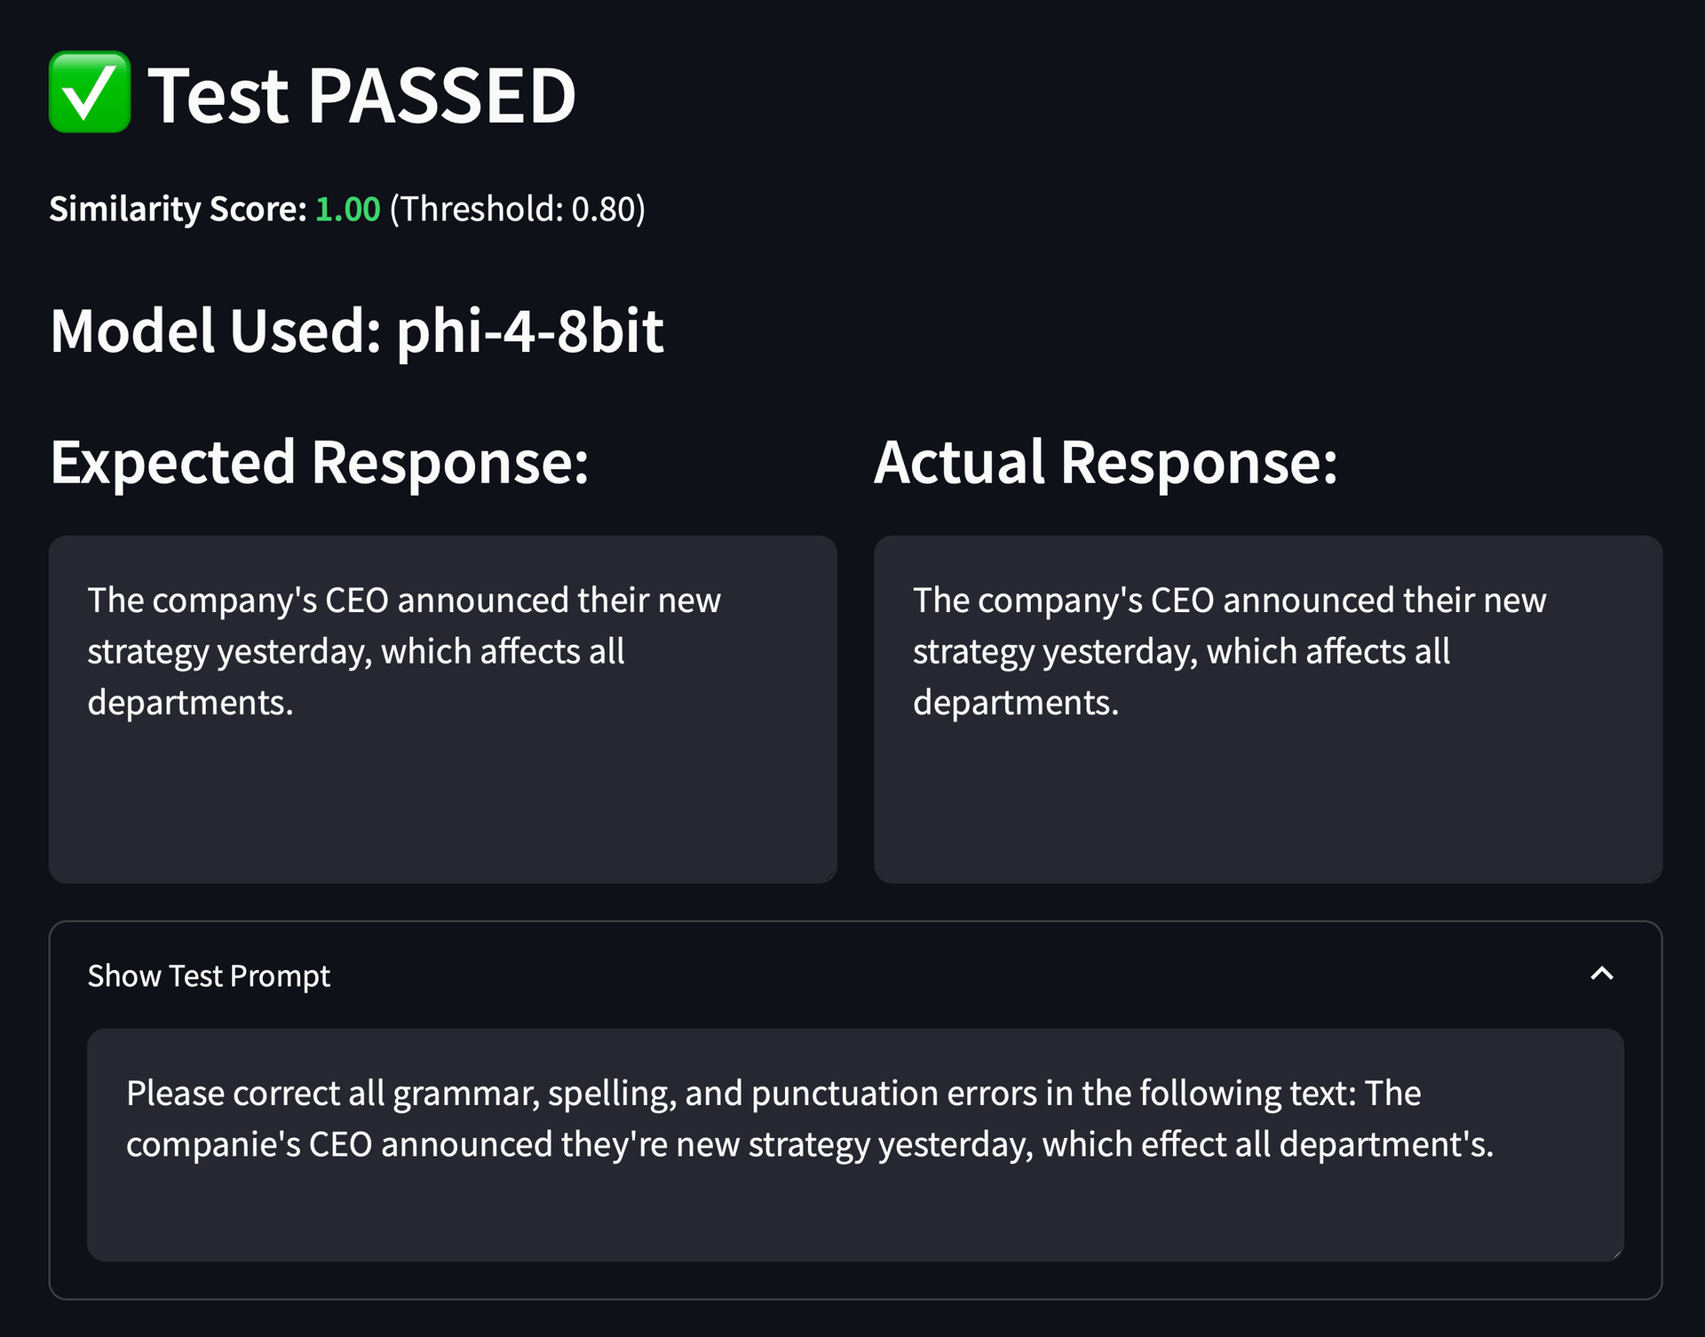Click the "Similarity Score:" bold label

click(x=178, y=210)
